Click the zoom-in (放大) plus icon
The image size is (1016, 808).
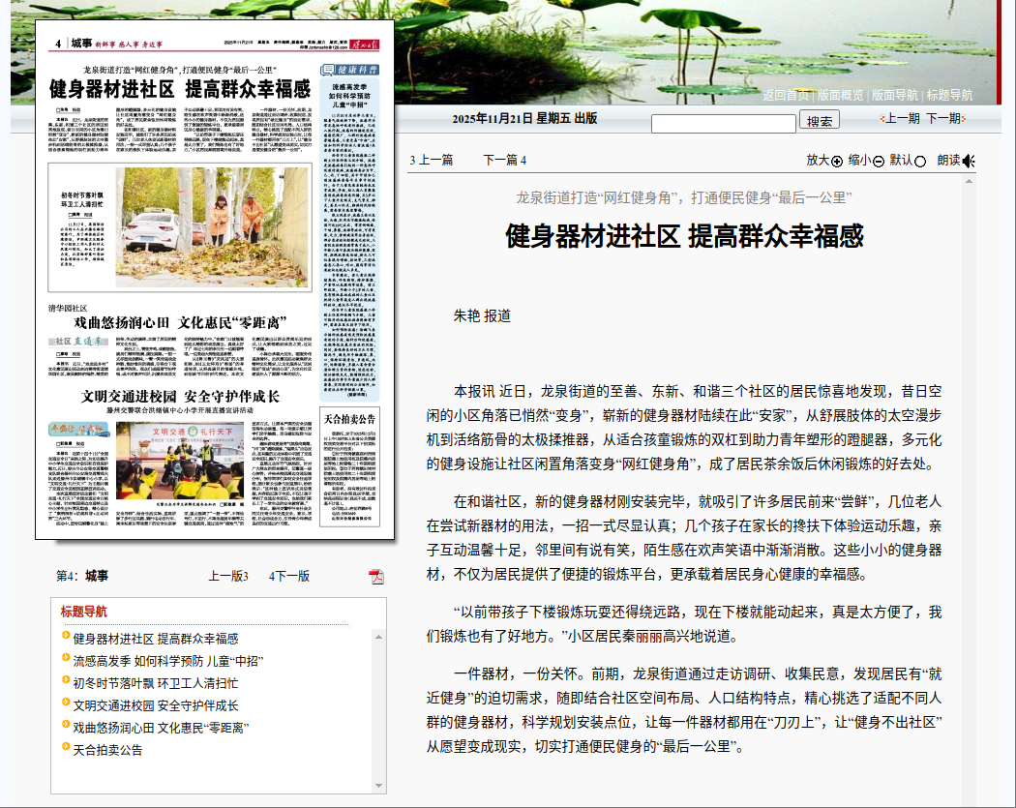pyautogui.click(x=837, y=161)
